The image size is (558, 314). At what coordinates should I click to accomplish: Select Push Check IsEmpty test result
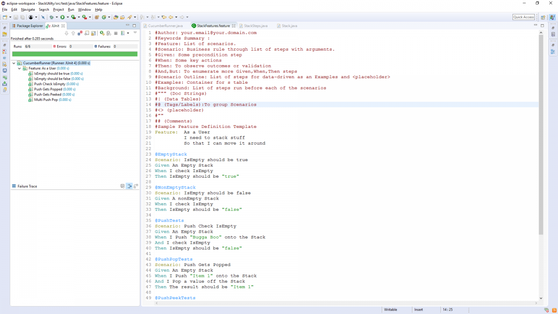coord(53,84)
